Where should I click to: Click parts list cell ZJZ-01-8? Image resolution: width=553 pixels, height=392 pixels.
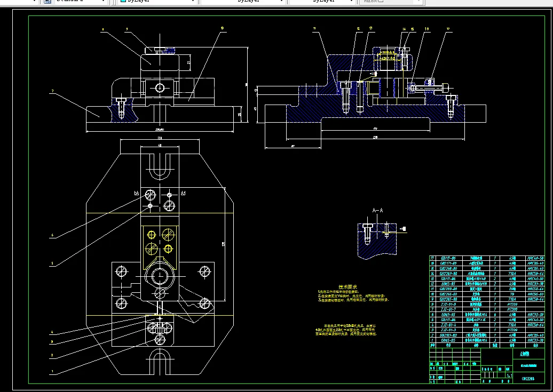point(448,304)
